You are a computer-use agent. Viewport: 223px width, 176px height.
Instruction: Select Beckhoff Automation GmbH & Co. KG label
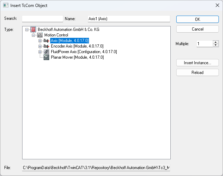69,30
